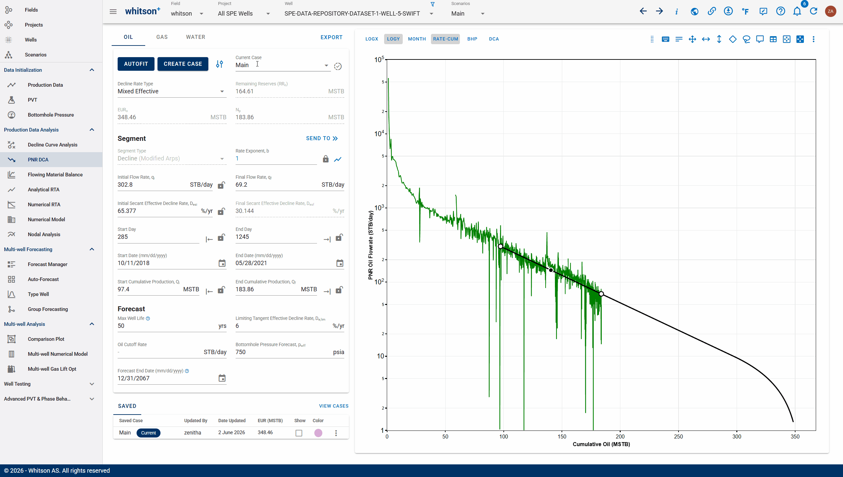Toggle the Show checkbox for Main case
The width and height of the screenshot is (843, 477).
click(x=299, y=433)
